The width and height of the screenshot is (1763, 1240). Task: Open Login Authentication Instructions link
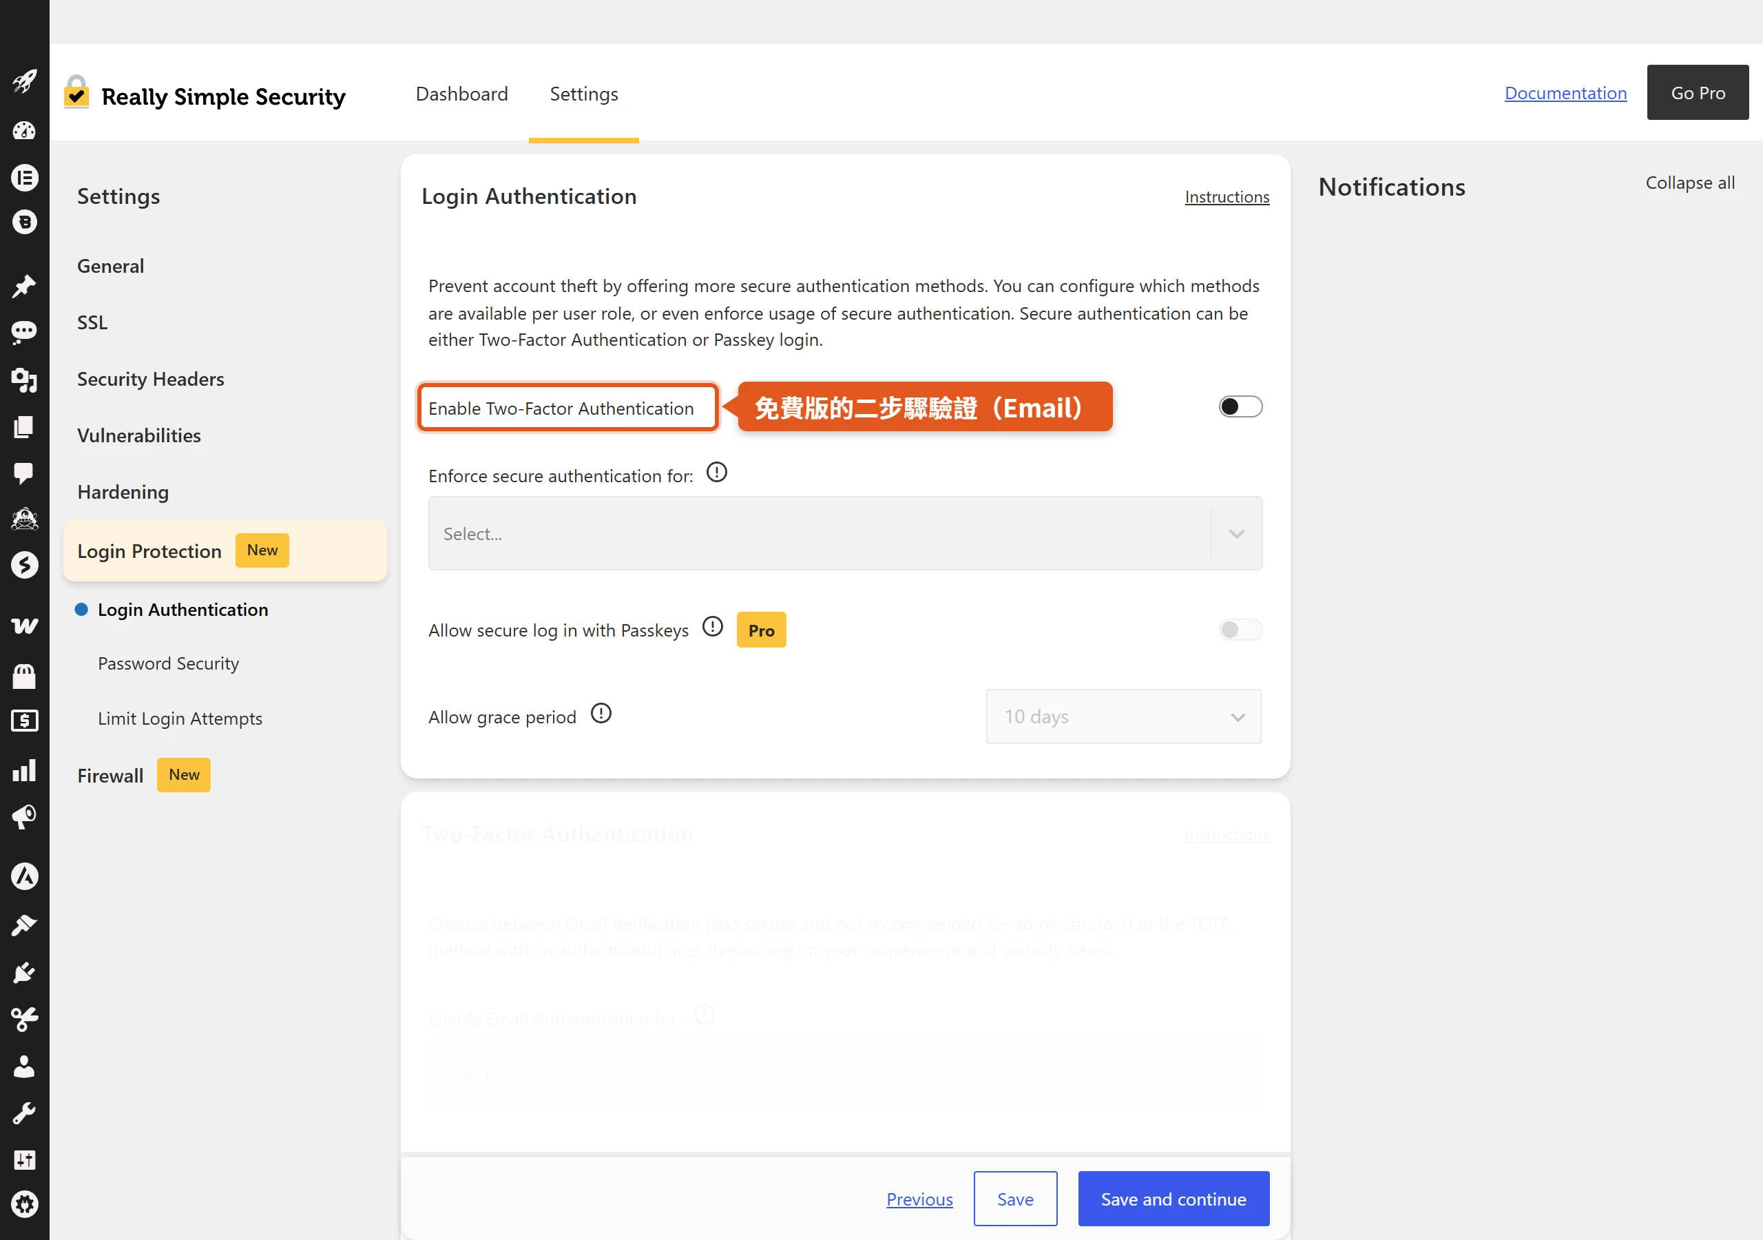tap(1227, 197)
